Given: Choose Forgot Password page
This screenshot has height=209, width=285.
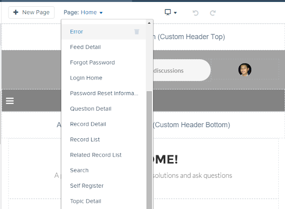Looking at the screenshot, I should [x=92, y=63].
